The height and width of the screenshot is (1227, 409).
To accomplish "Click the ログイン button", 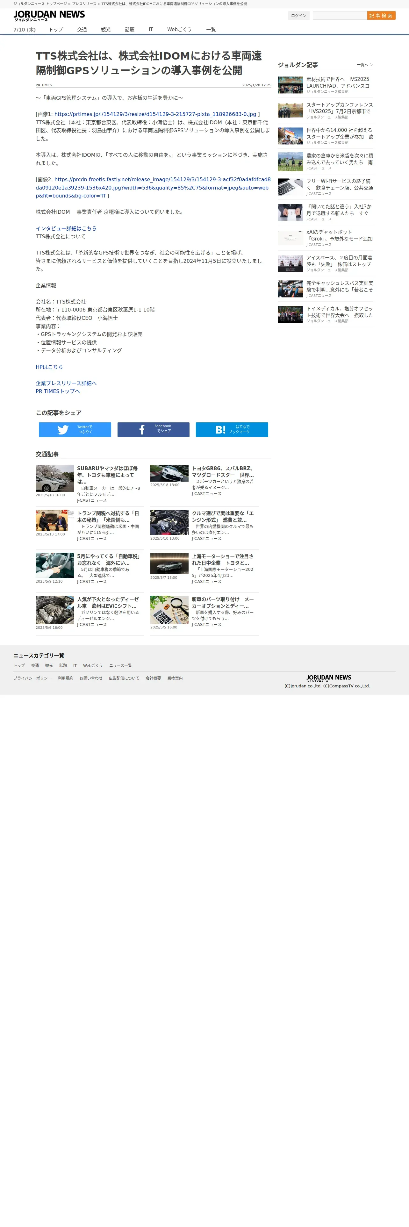I will coord(298,16).
